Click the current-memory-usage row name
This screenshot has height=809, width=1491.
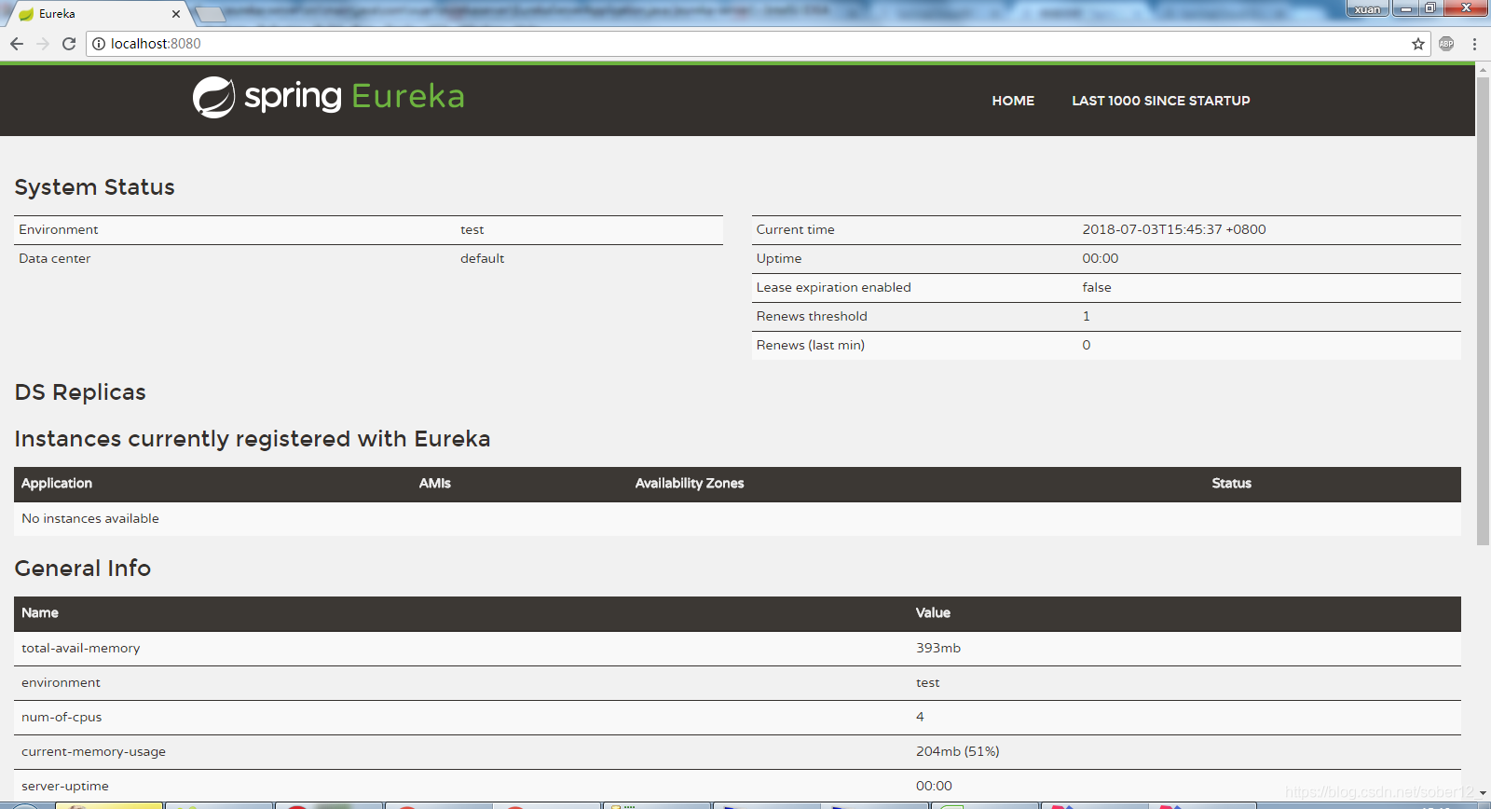click(93, 751)
